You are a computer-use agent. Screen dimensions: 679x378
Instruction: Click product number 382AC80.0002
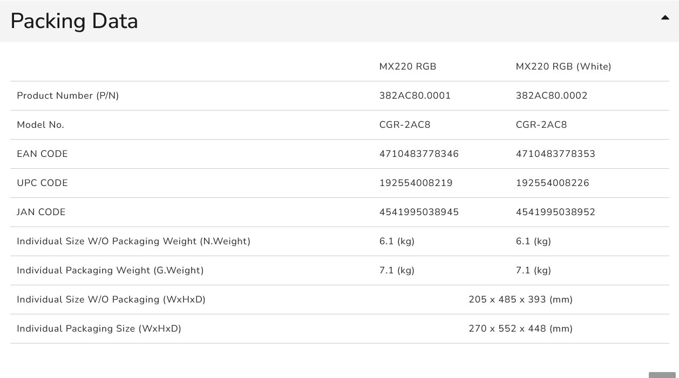(552, 96)
